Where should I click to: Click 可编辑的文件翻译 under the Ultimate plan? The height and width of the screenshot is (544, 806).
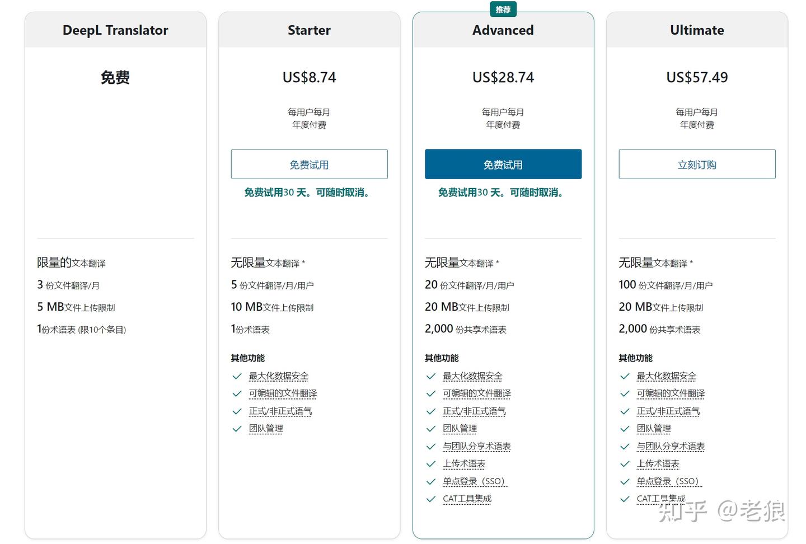click(x=671, y=393)
